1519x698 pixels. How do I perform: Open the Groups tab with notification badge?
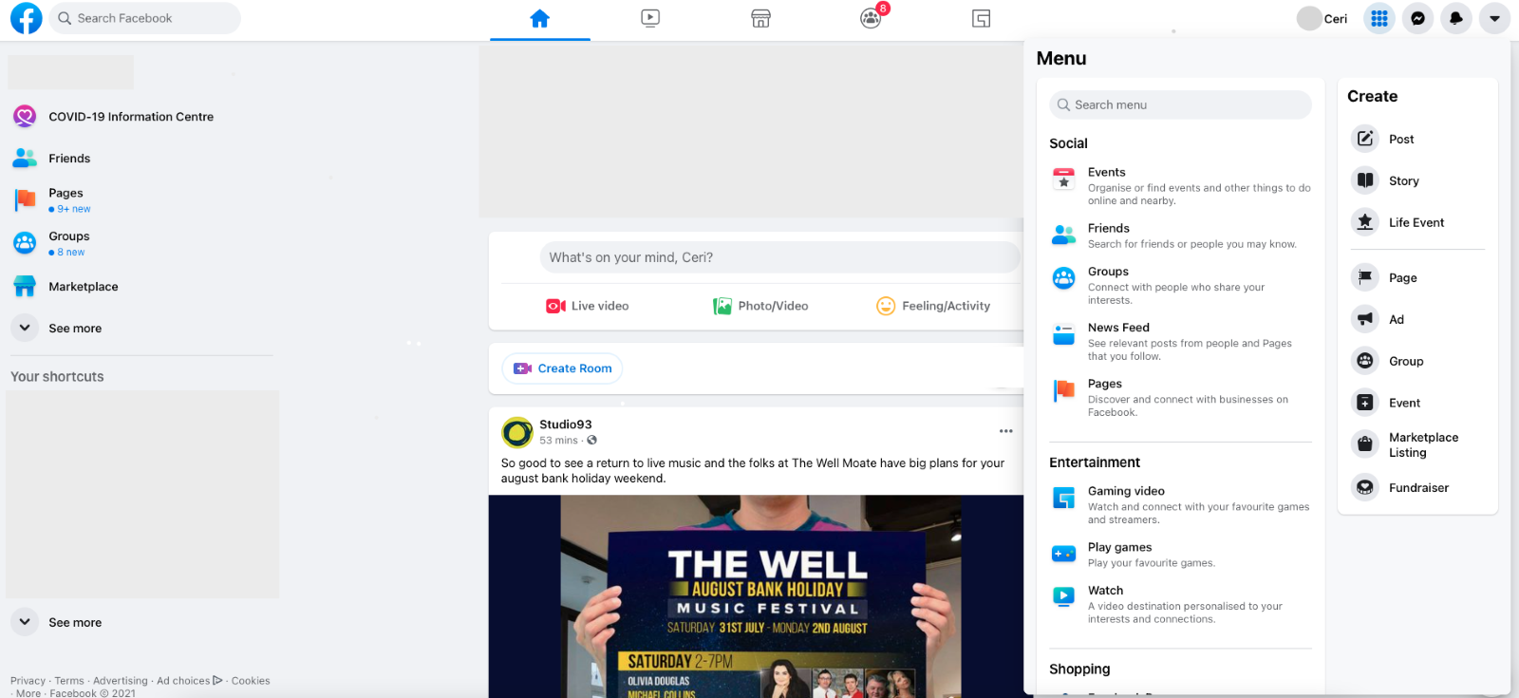tap(871, 18)
